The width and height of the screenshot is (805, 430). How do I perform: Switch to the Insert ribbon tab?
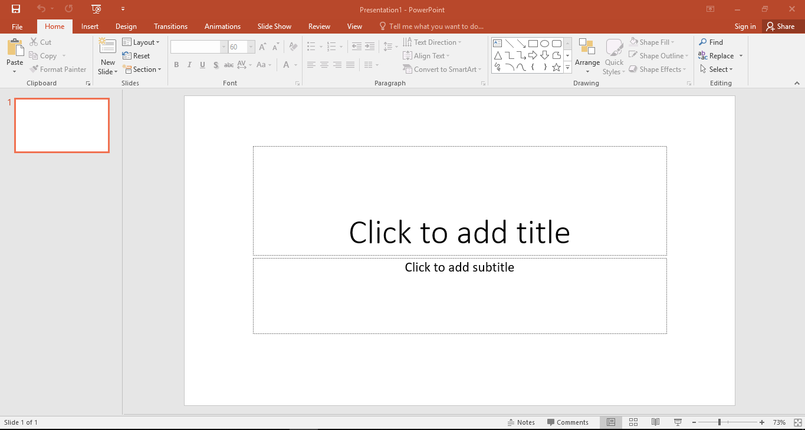90,26
